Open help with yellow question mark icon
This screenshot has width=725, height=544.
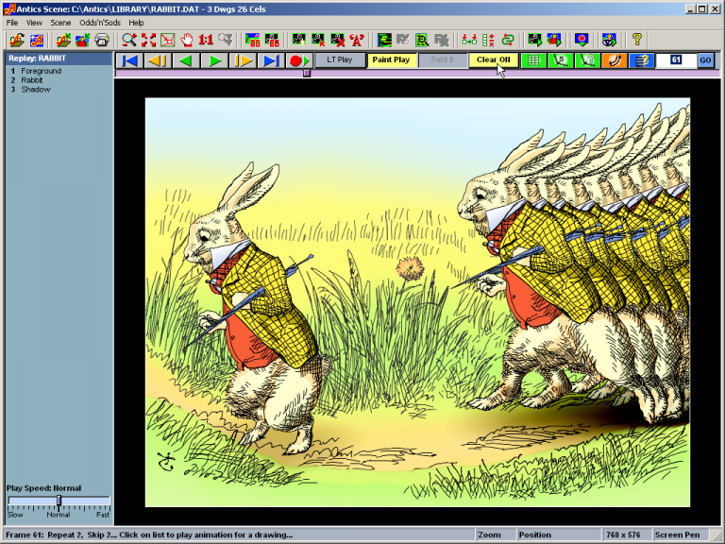[637, 41]
